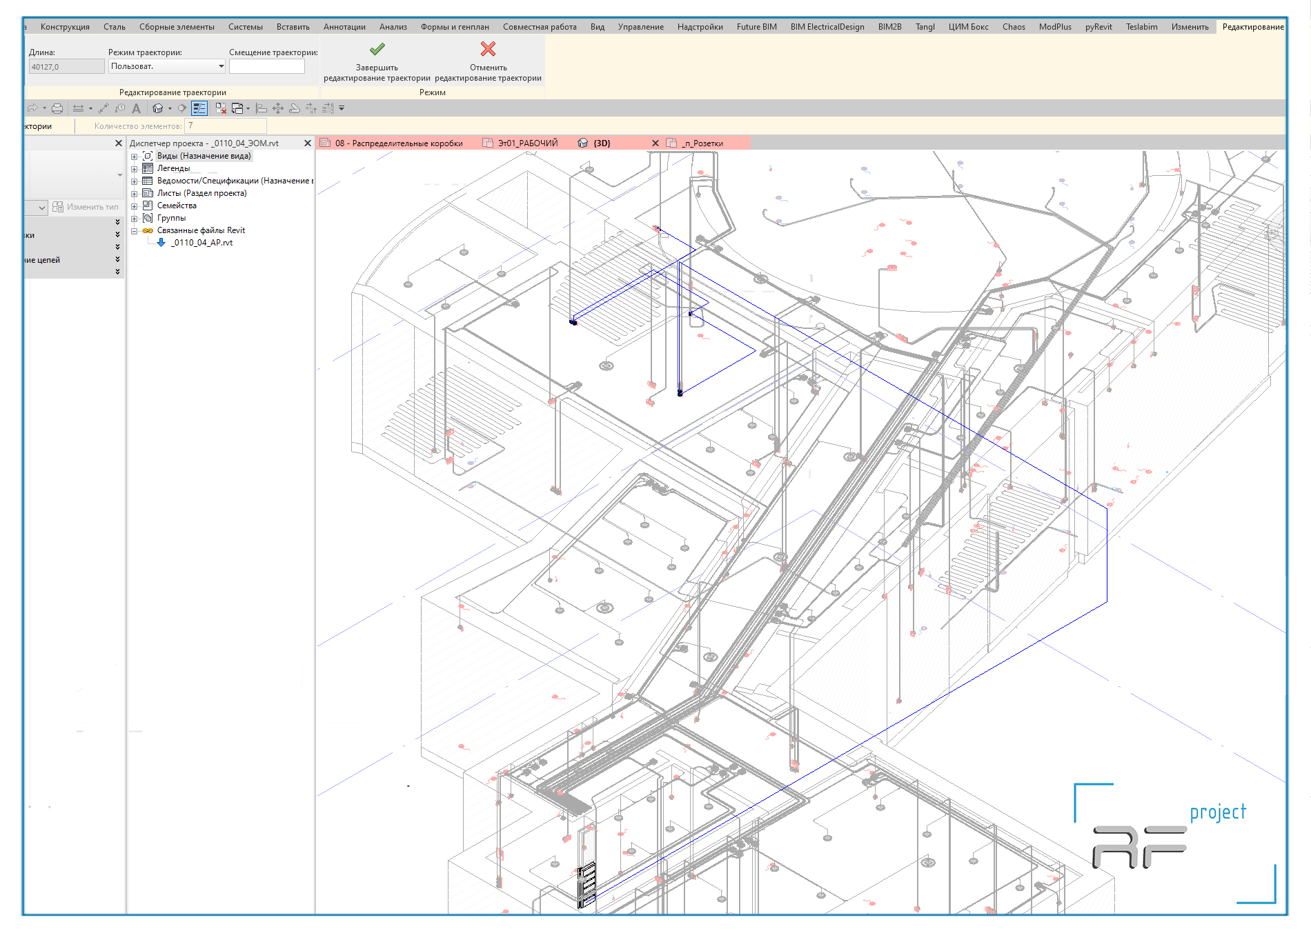Select linked file _0110_04_АР.rvt
Image resolution: width=1311 pixels, height=931 pixels.
[x=201, y=243]
